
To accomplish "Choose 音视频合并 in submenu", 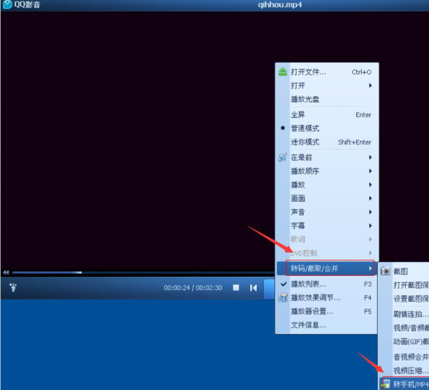I will point(404,357).
